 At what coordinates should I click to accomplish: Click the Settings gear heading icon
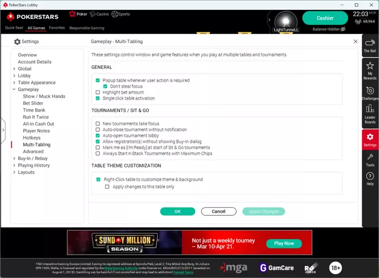tap(17, 42)
